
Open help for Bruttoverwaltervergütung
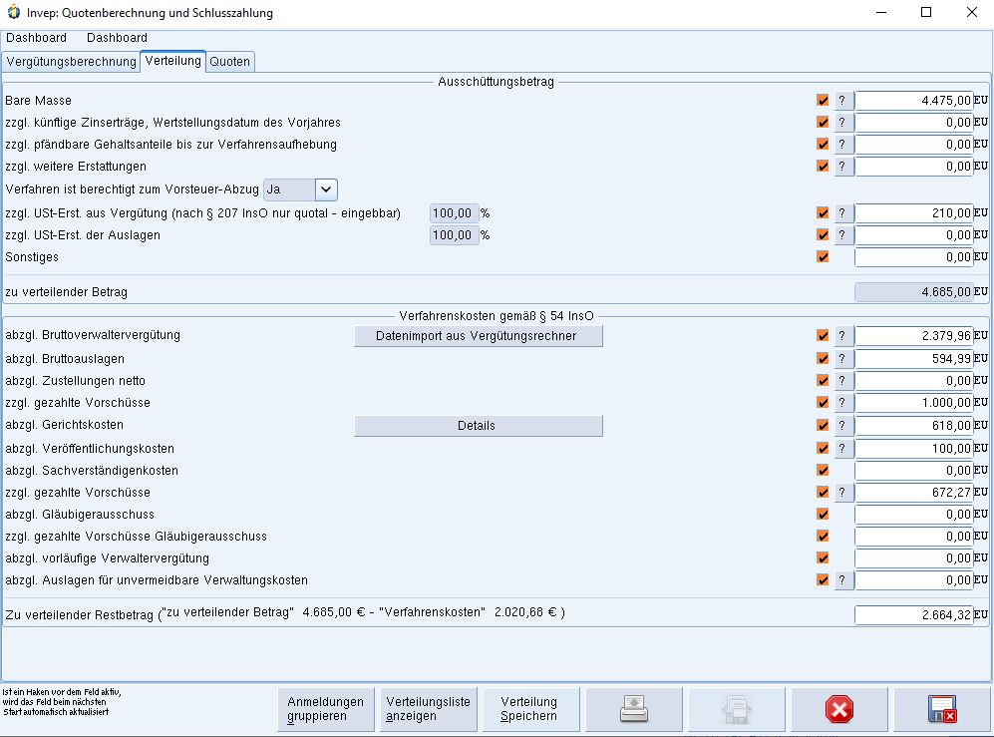pos(842,336)
